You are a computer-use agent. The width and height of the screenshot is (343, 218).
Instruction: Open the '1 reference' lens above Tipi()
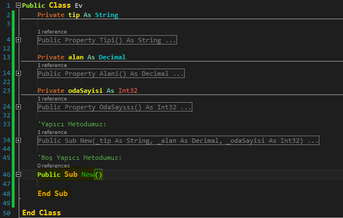click(x=52, y=32)
